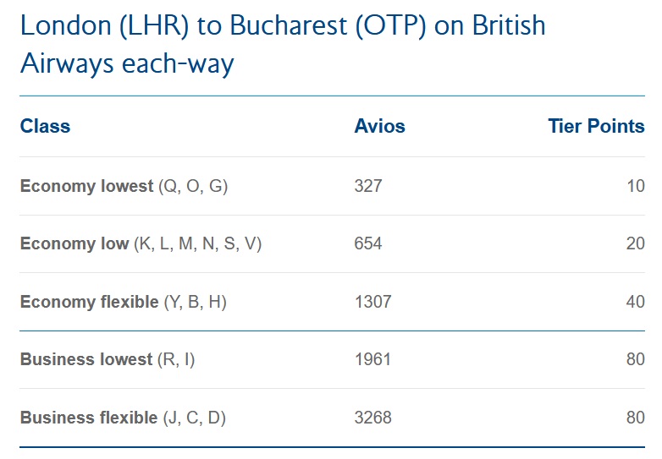Viewport: 662px width, 459px height.
Task: Select the bold Economy lowest label
Action: coord(86,186)
